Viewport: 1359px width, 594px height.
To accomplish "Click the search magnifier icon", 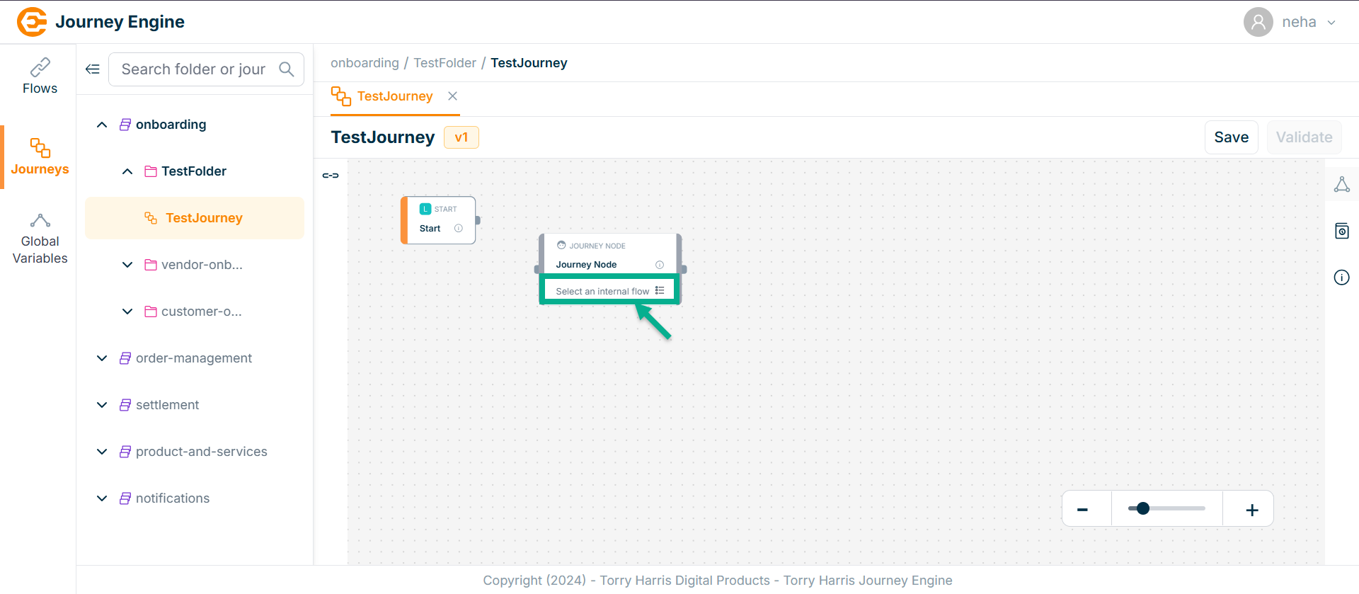I will coord(287,69).
